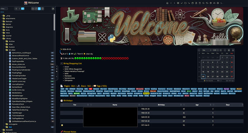The height and width of the screenshot is (133, 248).
Task: Click the Bring Shopping List heading
Action: [x=73, y=63]
